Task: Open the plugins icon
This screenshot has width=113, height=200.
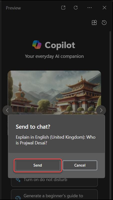Action: [x=94, y=23]
